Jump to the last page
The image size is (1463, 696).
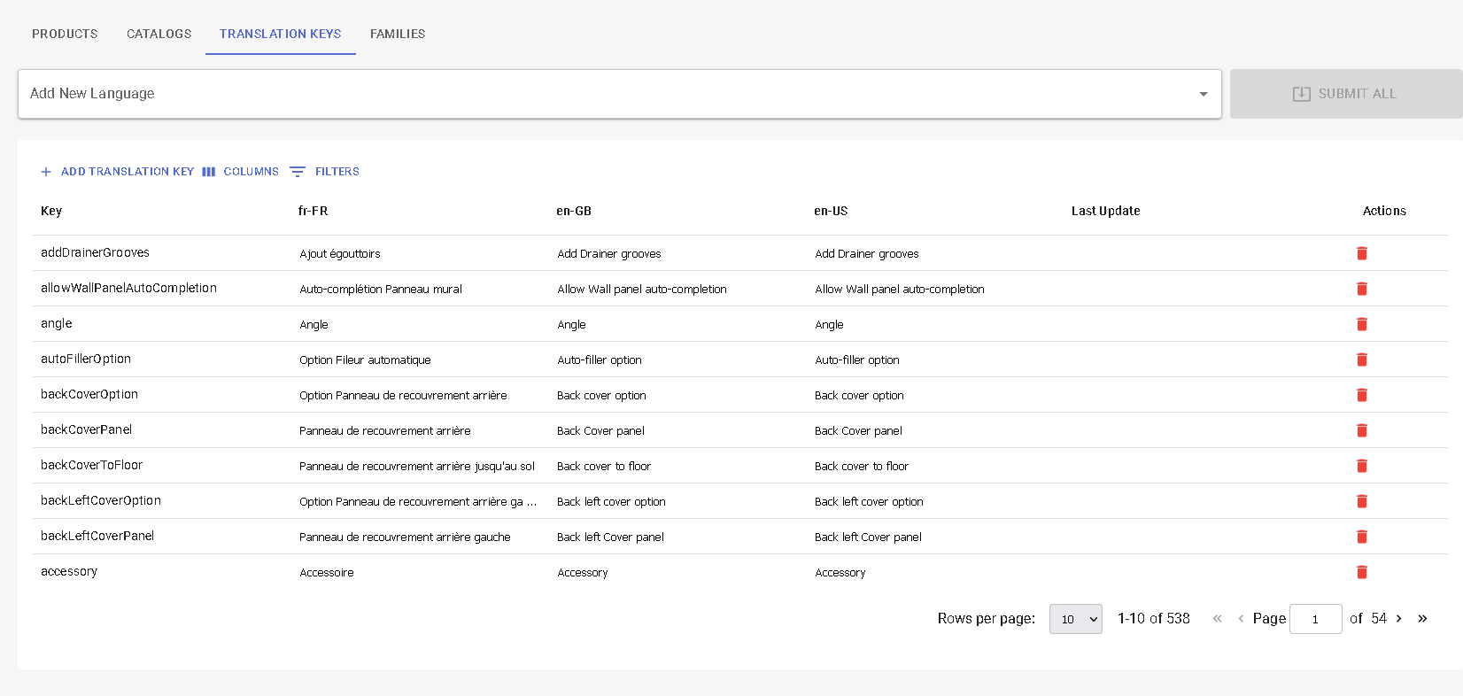[1422, 618]
